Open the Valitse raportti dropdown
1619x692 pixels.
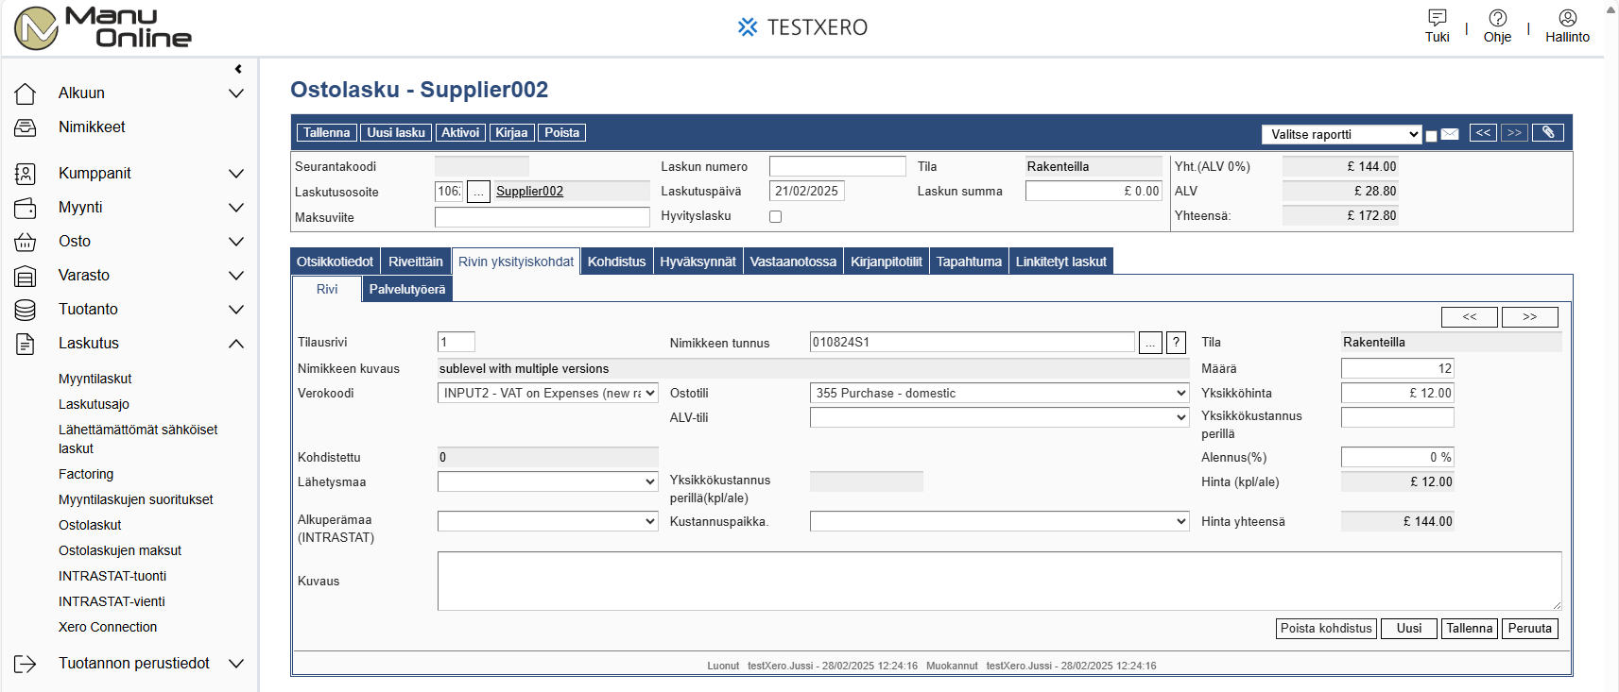point(1341,134)
